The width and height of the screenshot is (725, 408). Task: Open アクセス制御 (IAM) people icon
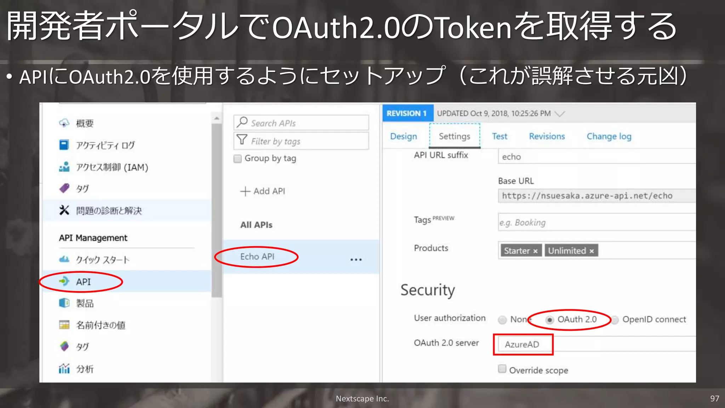tap(64, 167)
